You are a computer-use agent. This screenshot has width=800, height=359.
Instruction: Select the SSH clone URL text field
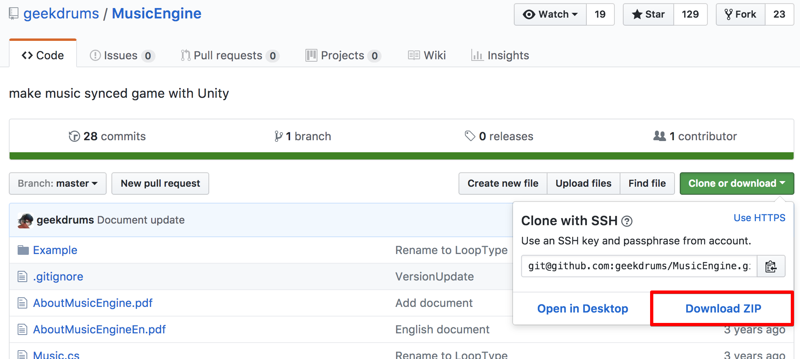[639, 266]
